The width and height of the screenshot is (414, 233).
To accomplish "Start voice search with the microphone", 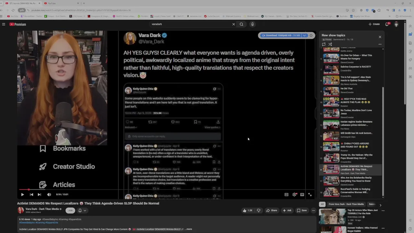I will pyautogui.click(x=253, y=24).
